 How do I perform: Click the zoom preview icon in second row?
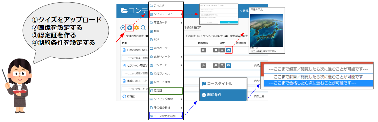pyautogui.click(x=222, y=65)
